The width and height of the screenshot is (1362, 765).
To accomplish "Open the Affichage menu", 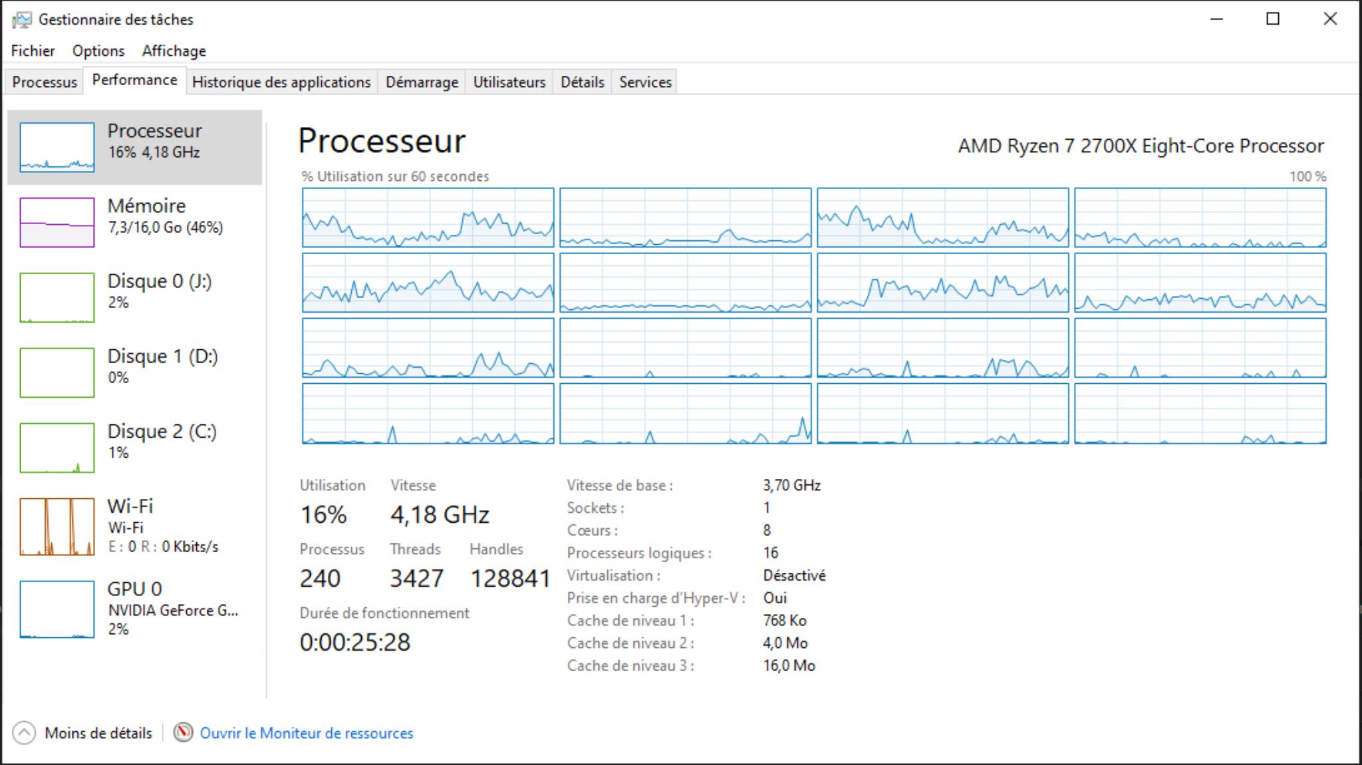I will [174, 51].
